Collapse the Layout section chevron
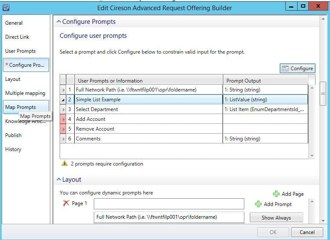Image resolution: width=330 pixels, height=240 pixels. 59,179
